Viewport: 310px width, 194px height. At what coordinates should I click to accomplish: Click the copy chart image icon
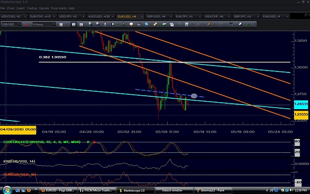172,24
